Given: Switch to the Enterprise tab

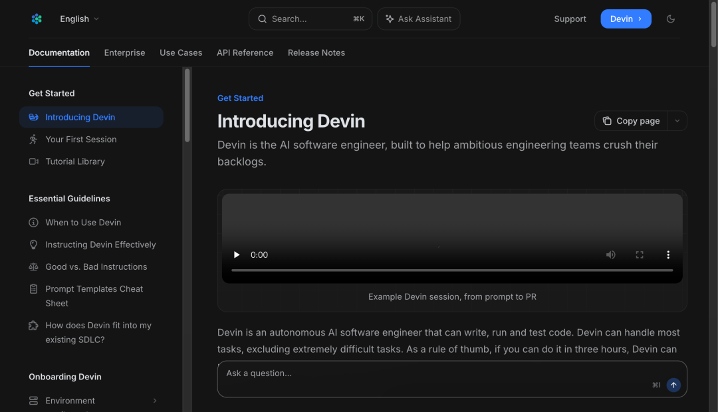Looking at the screenshot, I should pyautogui.click(x=124, y=52).
